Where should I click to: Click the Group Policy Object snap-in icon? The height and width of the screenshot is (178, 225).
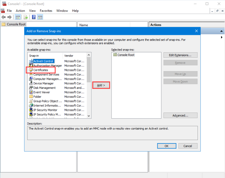click(31, 101)
